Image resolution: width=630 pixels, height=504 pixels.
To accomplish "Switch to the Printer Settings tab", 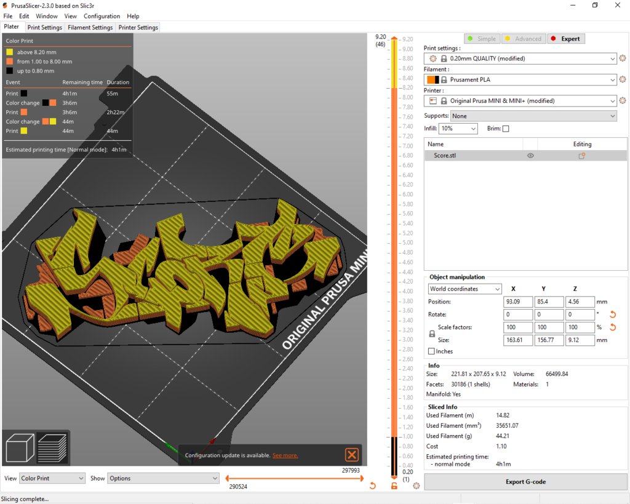I will (x=137, y=27).
